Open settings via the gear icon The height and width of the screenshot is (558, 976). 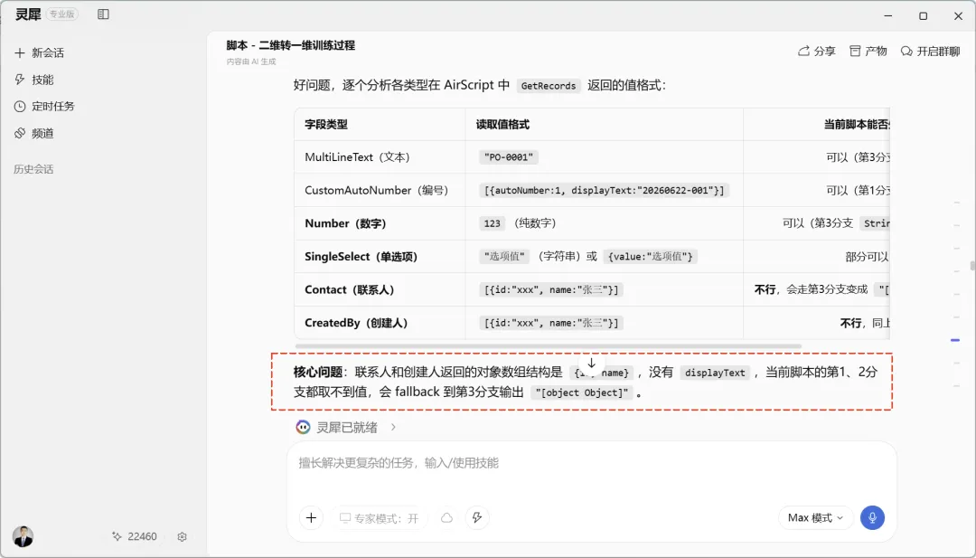tap(182, 537)
